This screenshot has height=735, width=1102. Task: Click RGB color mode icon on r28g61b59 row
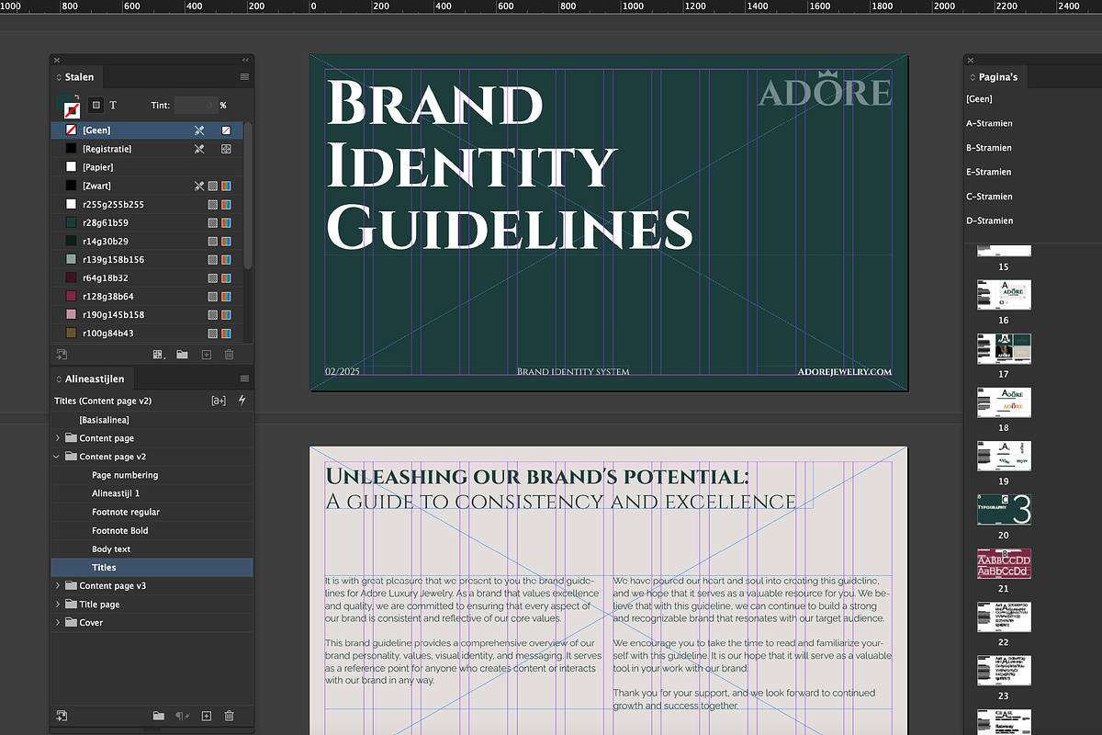(x=226, y=222)
